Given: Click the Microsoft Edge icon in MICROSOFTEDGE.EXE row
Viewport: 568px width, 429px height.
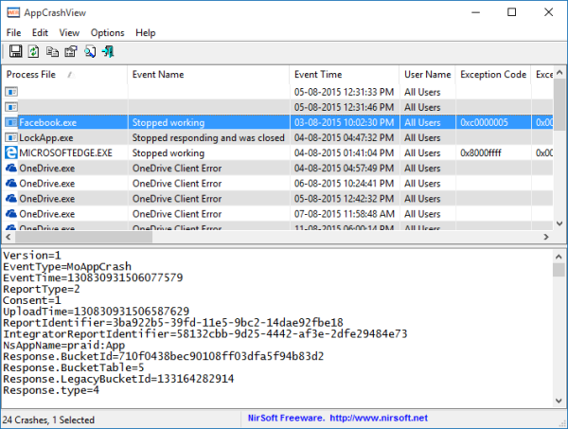Looking at the screenshot, I should (11, 152).
